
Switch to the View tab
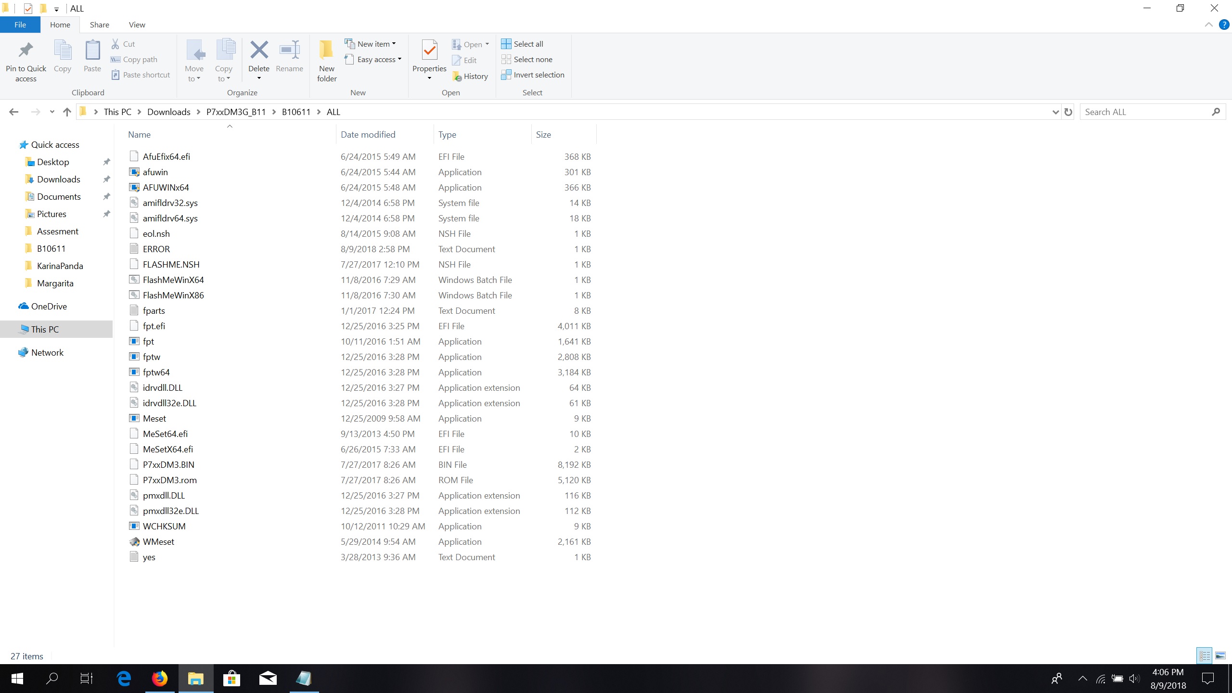137,25
